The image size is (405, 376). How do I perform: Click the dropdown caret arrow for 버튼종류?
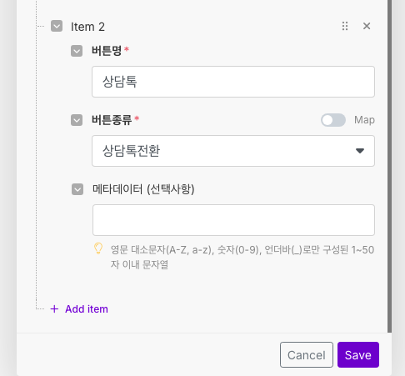coord(360,151)
